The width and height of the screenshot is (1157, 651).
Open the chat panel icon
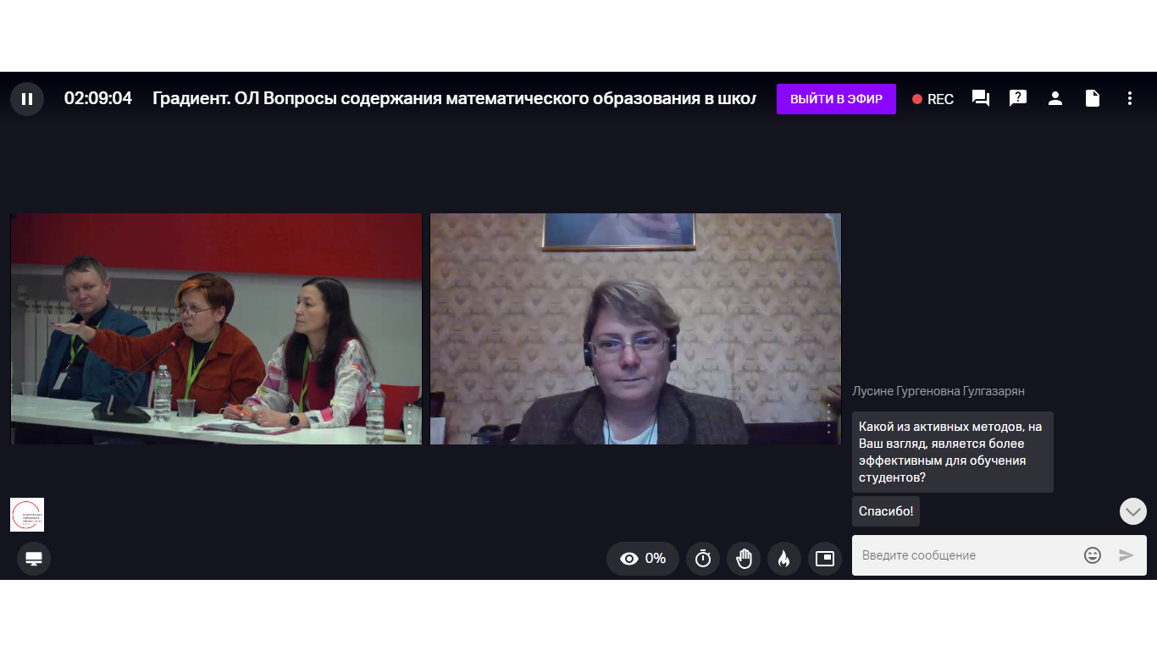[981, 98]
